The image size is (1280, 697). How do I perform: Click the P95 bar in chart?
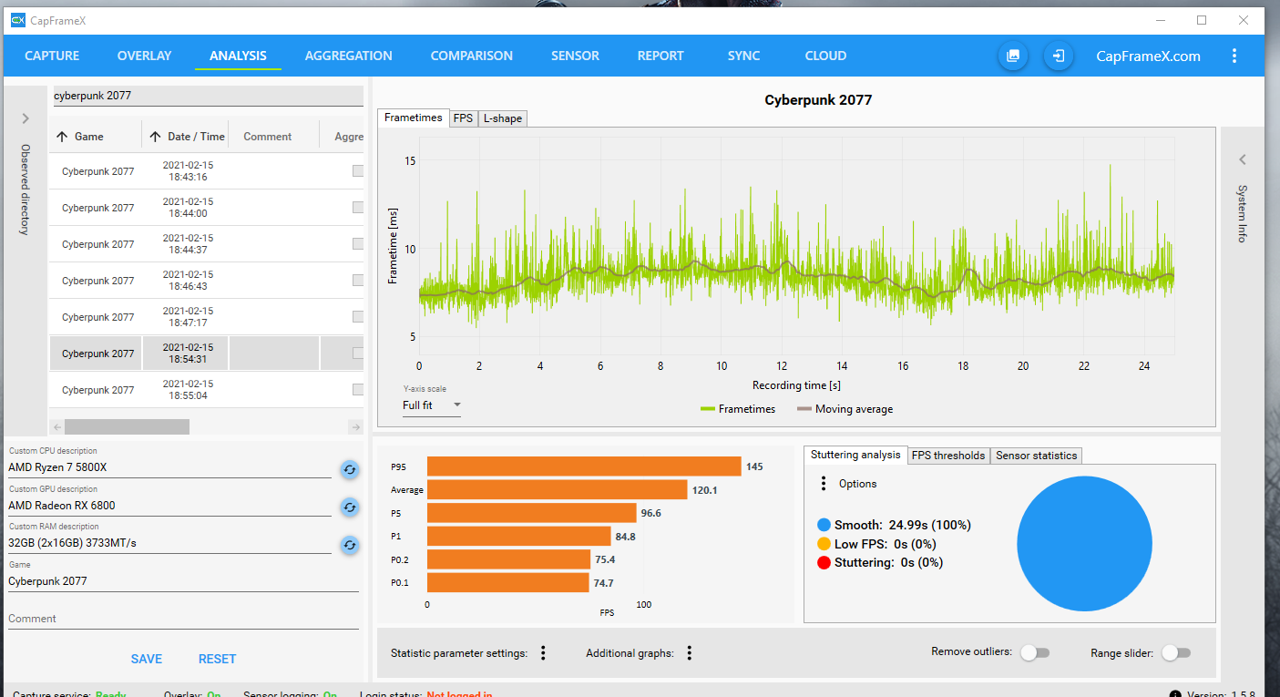[584, 466]
